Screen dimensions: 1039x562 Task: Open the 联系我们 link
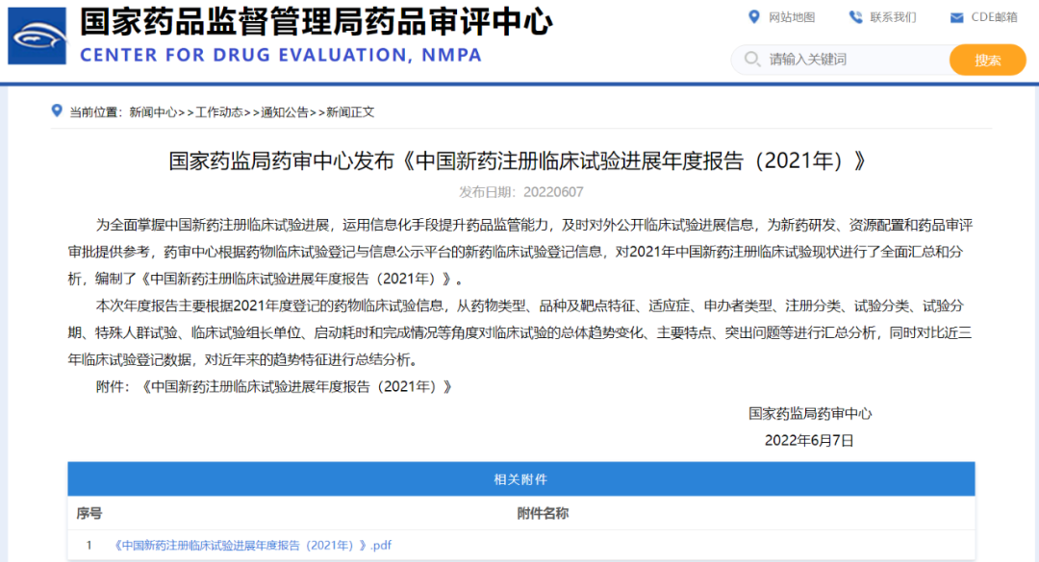point(893,17)
